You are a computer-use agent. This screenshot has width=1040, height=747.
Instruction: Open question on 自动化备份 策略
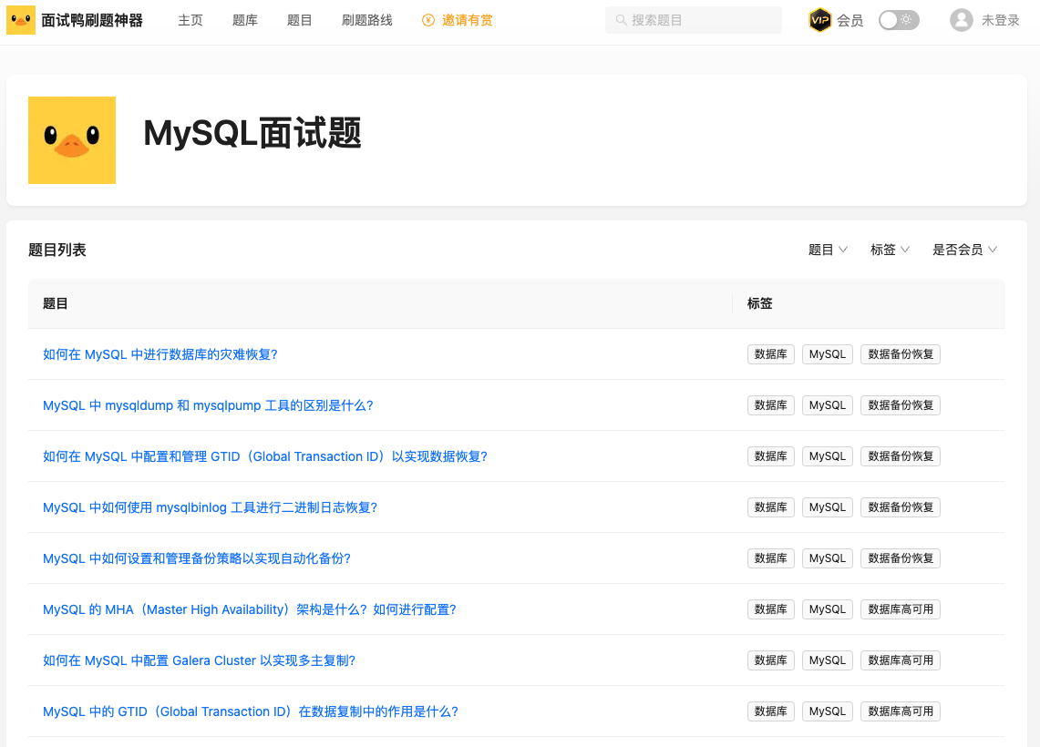pyautogui.click(x=196, y=558)
